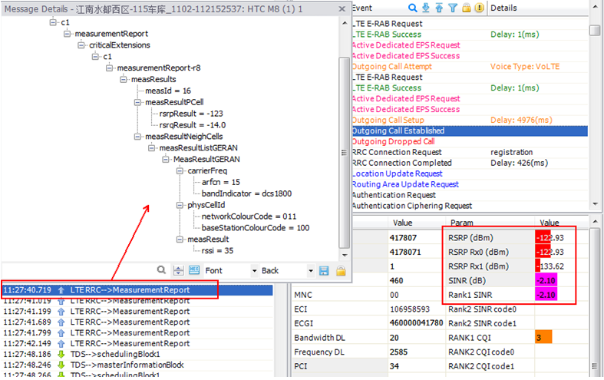Close the Message Details window
Image resolution: width=604 pixels, height=380 pixels.
342,9
